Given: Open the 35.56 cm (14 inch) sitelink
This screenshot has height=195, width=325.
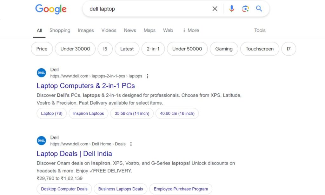Looking at the screenshot, I should click(x=132, y=113).
